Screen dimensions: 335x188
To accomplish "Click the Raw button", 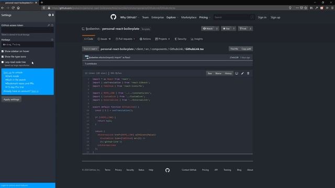I will 210,73.
